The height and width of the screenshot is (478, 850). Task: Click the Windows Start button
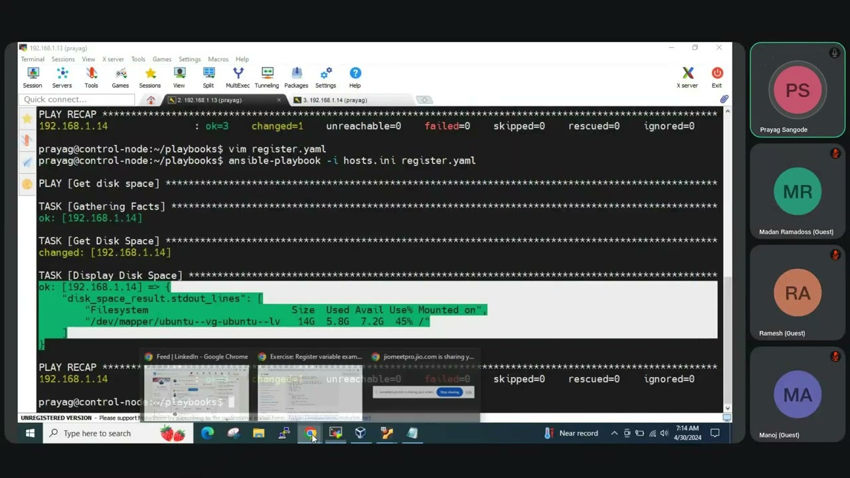(x=30, y=434)
